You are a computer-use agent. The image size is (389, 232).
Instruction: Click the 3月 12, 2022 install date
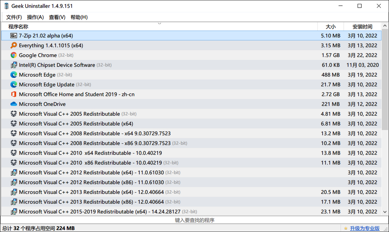(363, 104)
